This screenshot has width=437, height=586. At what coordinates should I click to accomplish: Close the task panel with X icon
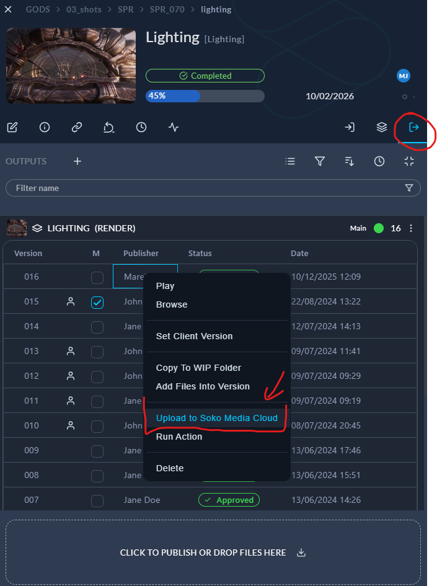click(x=8, y=9)
